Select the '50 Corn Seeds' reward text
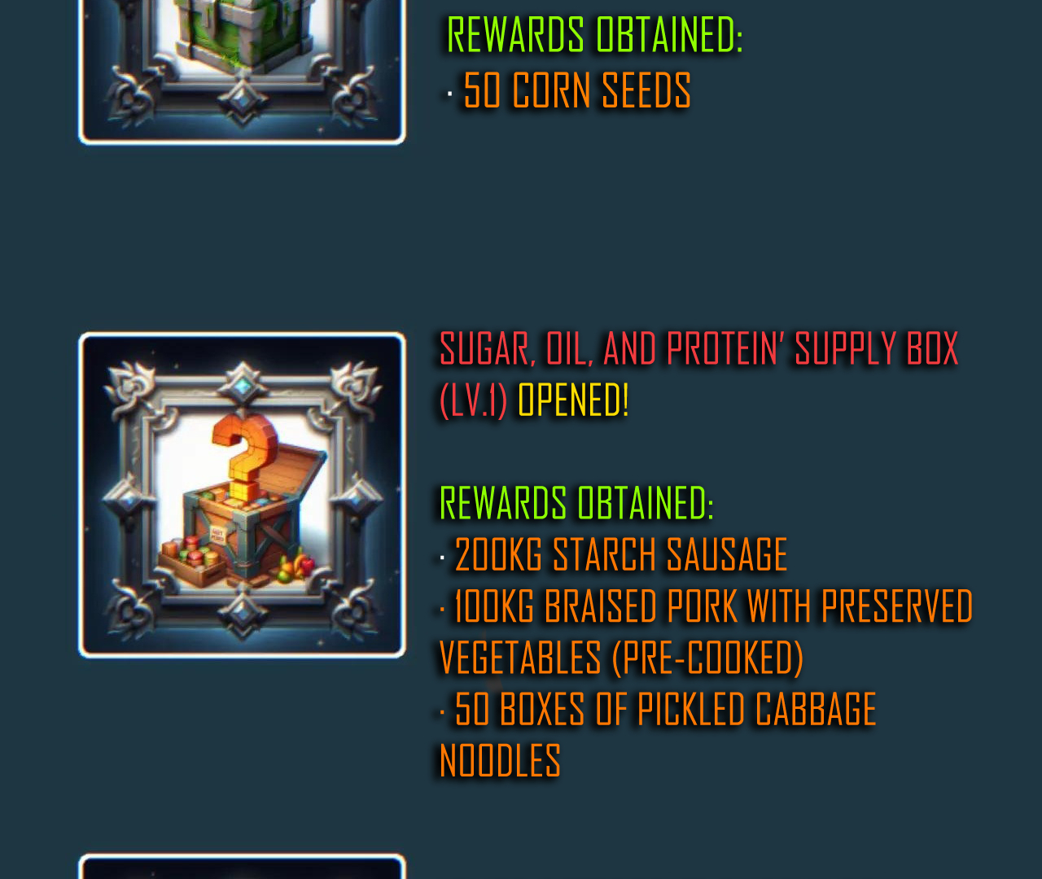Image resolution: width=1042 pixels, height=879 pixels. click(x=576, y=90)
